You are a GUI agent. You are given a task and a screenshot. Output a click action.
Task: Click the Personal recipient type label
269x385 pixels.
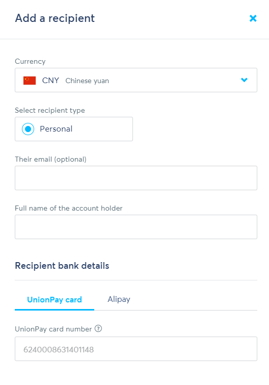pos(56,129)
